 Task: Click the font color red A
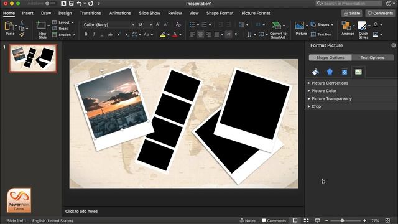click(175, 34)
